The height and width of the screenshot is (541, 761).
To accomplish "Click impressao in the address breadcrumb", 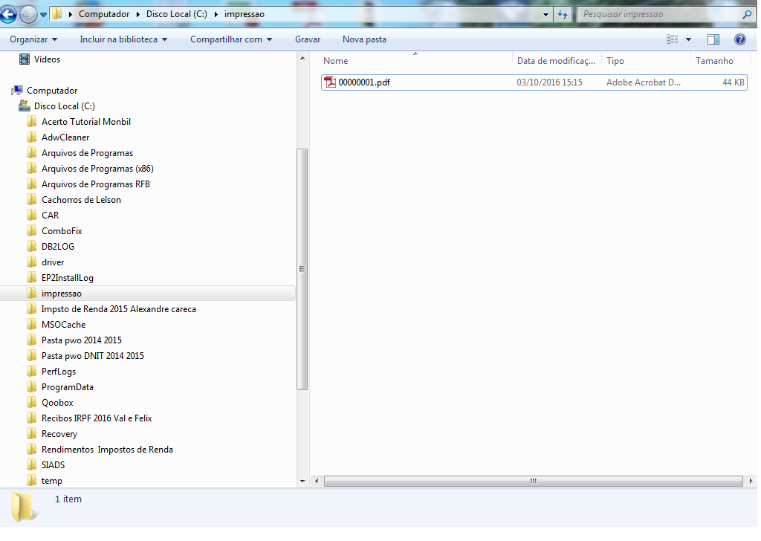I will pyautogui.click(x=244, y=14).
